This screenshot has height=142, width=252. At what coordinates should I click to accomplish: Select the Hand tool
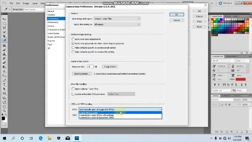[4, 106]
